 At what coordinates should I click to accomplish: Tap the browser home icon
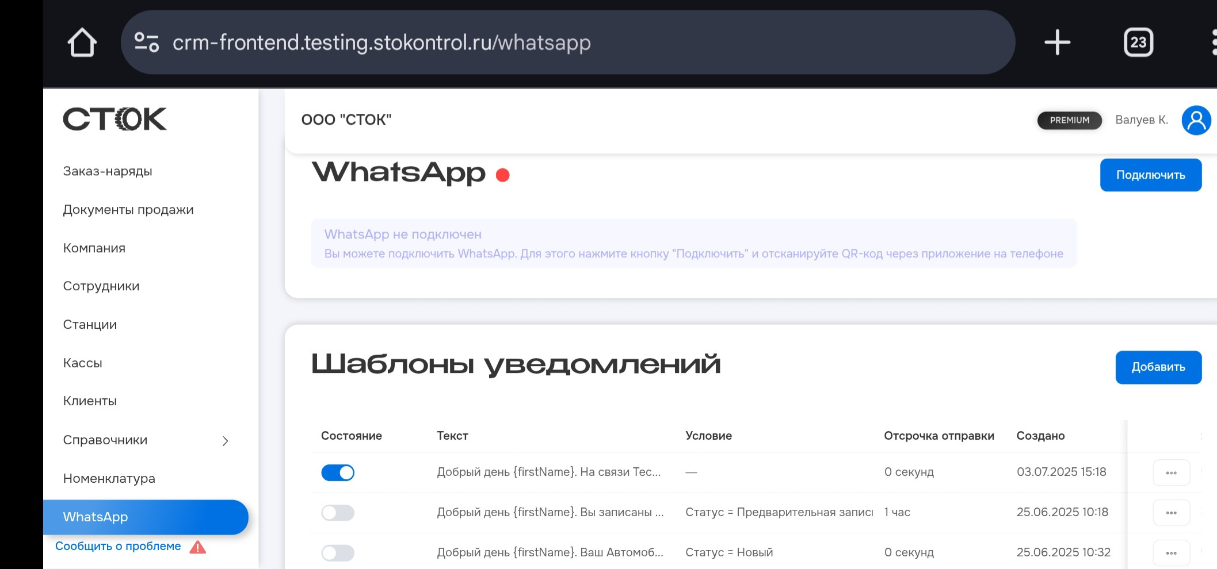click(x=82, y=43)
